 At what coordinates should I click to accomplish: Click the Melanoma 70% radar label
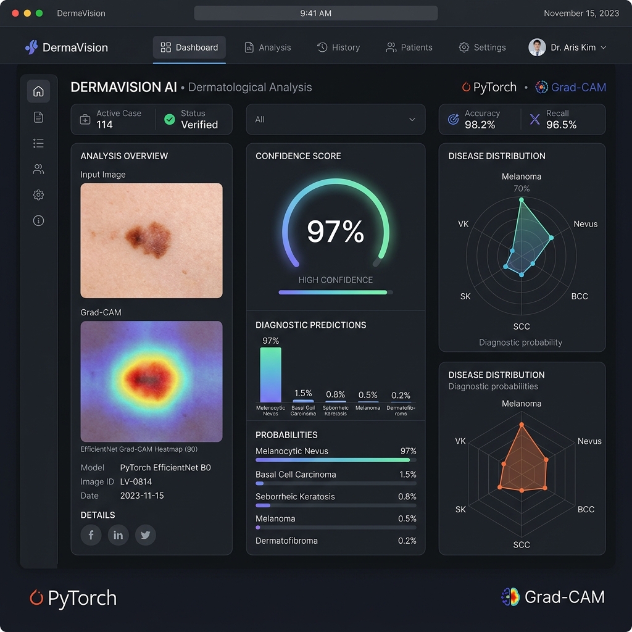click(521, 182)
